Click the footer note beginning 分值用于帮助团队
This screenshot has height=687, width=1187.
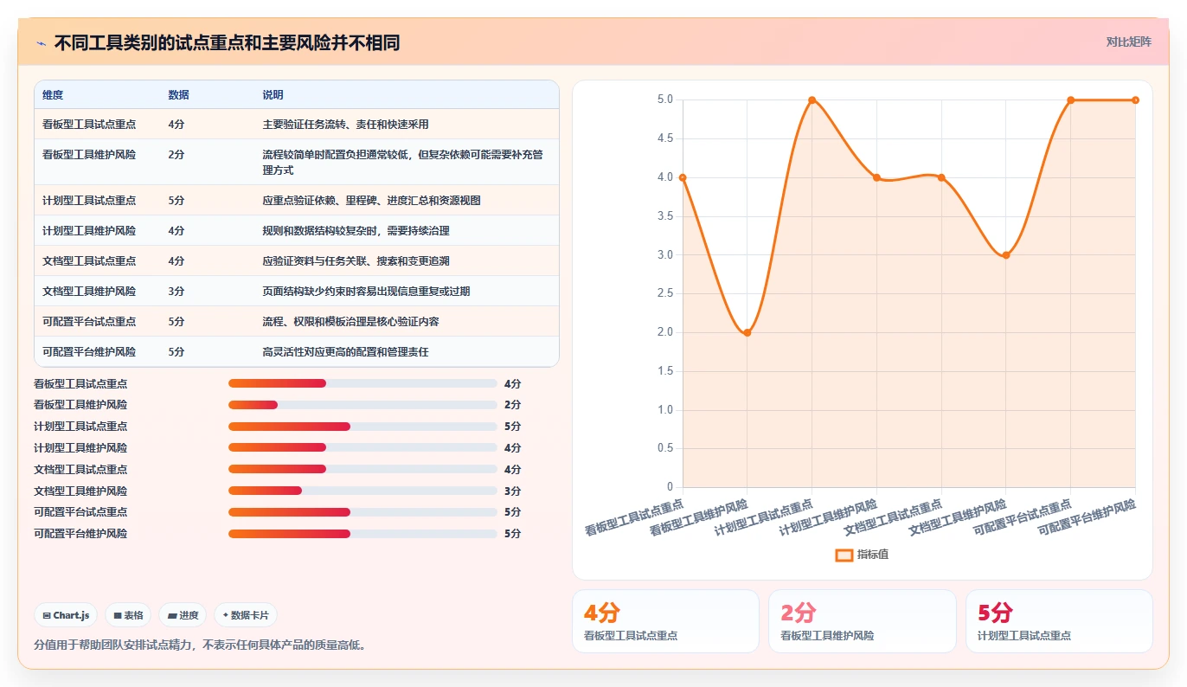pos(200,645)
